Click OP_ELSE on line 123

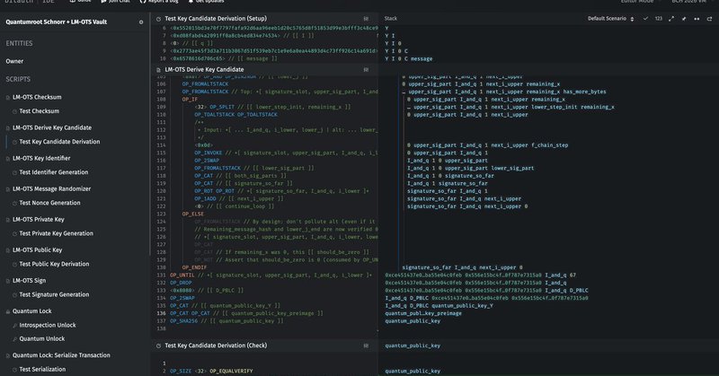[192, 214]
